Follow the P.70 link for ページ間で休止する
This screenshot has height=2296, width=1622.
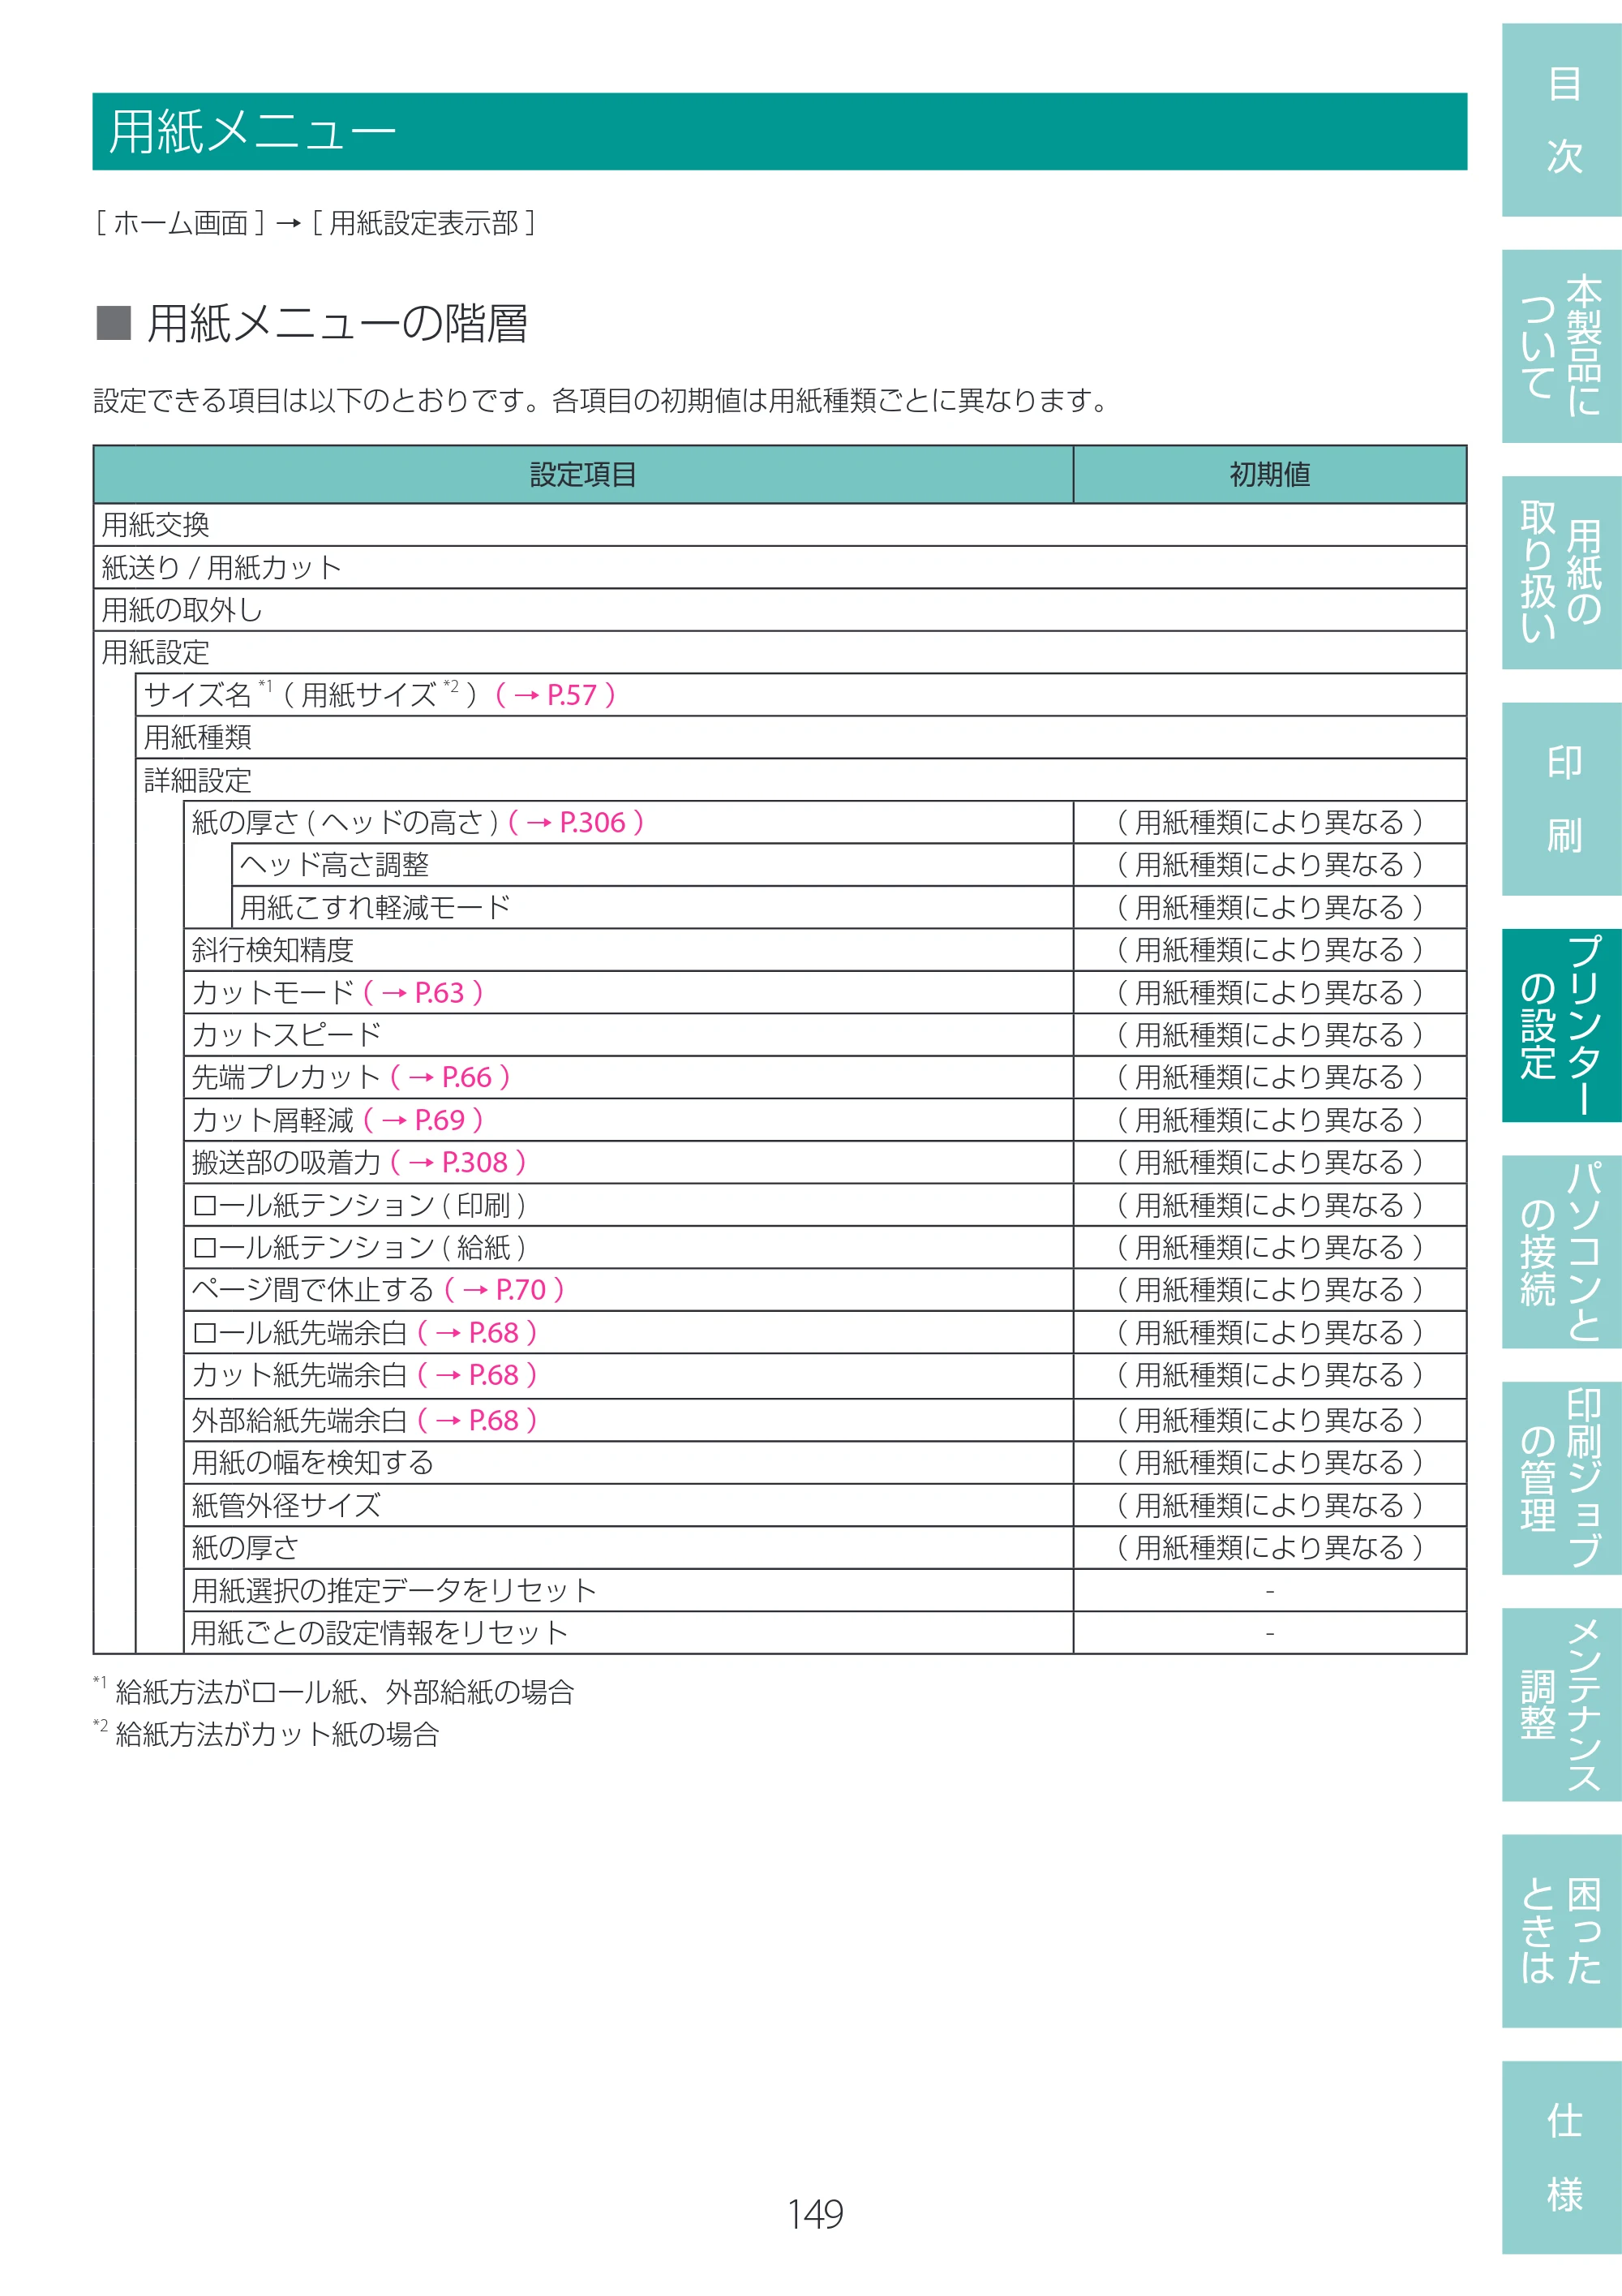(x=504, y=1290)
